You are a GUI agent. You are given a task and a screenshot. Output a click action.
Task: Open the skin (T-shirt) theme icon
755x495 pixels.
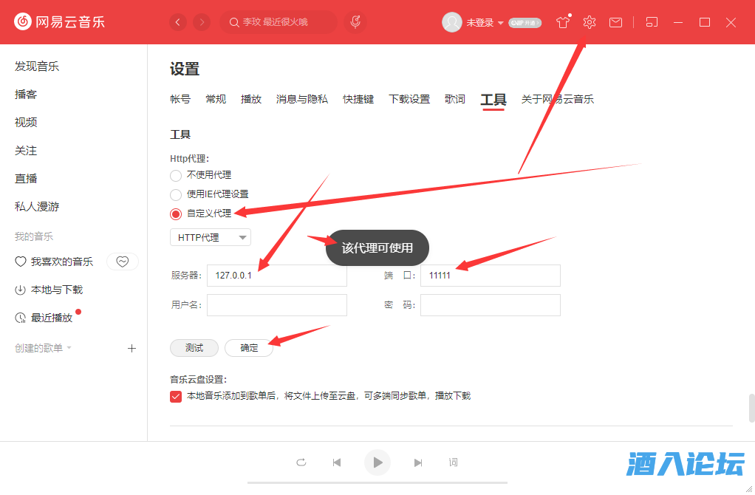click(x=563, y=22)
